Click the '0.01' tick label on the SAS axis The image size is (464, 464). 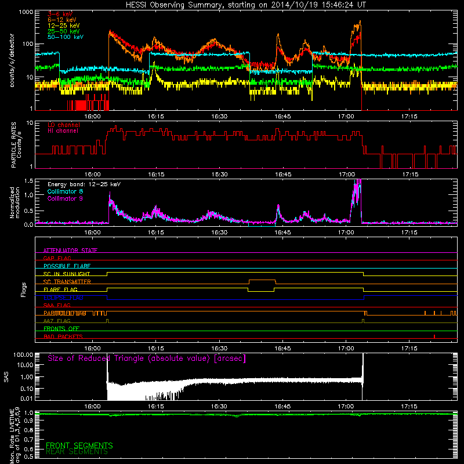click(27, 398)
